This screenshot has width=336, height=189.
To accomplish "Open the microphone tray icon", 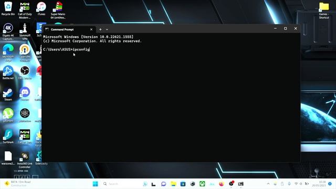I will coord(289,184).
